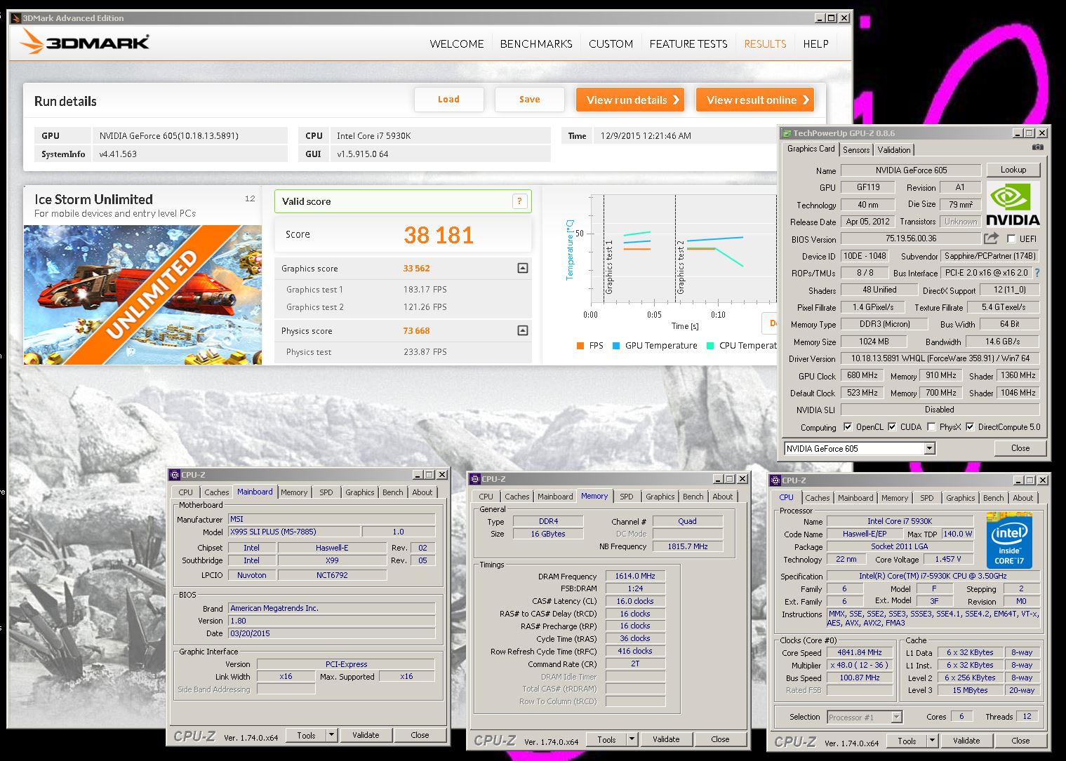The image size is (1066, 761).
Task: Click the GPU-Z window title icon
Action: [787, 133]
